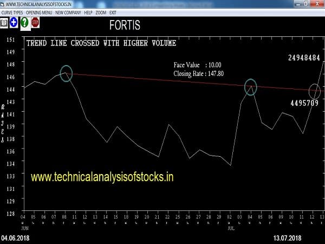This screenshot has width=325, height=244.
Task: Open the Curve Types menu
Action: click(x=11, y=12)
